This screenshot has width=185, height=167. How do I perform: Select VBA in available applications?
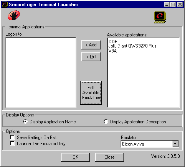[112, 51]
